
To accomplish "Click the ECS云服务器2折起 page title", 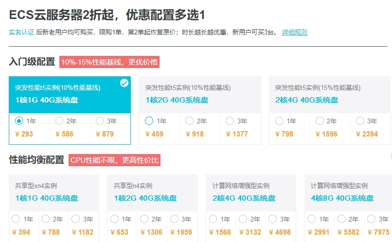I will [x=107, y=15].
